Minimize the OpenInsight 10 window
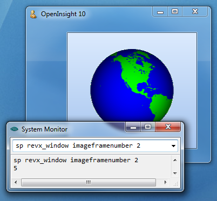217x201 pixels. (160, 12)
